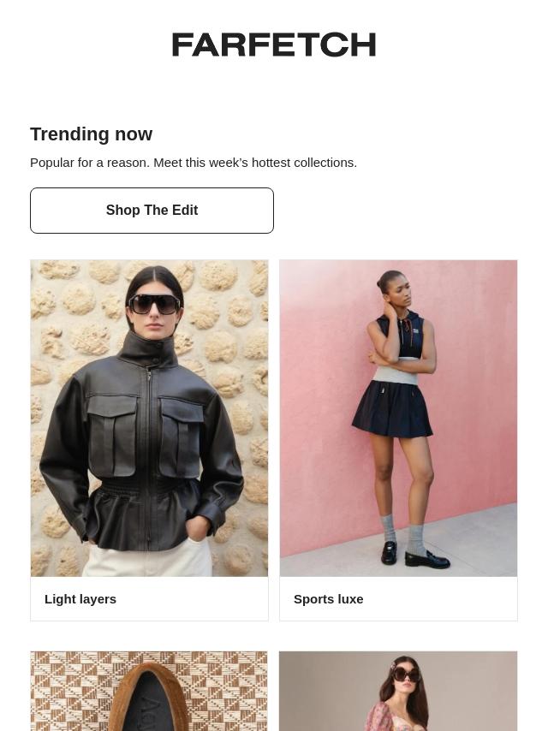Click the leather jacket's chest pocket
548x731 pixels.
tap(112, 435)
